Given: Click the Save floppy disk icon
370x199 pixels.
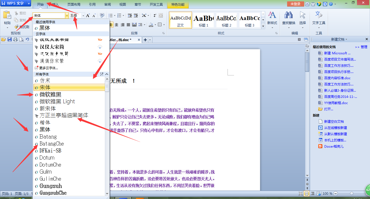Looking at the screenshot, I should pyautogui.click(x=9, y=40).
